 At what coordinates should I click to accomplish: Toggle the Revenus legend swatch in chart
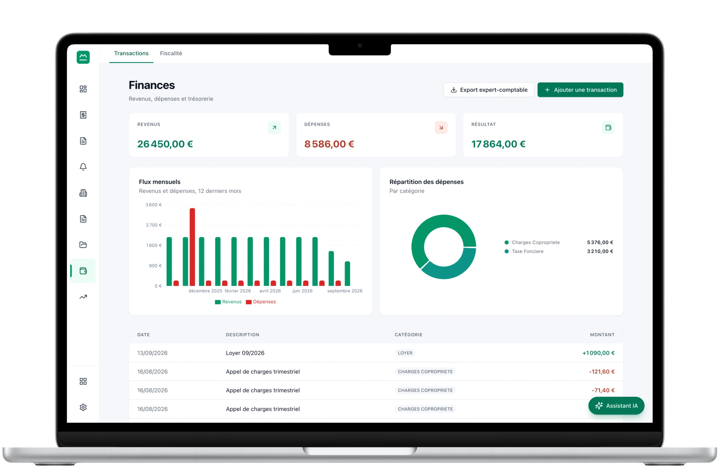click(218, 302)
